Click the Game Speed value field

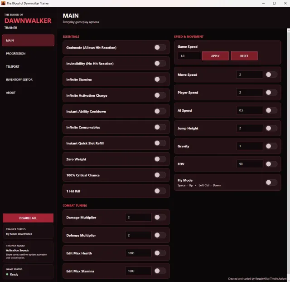pos(189,56)
